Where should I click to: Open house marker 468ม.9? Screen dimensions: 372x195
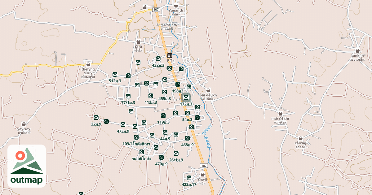[187, 138]
